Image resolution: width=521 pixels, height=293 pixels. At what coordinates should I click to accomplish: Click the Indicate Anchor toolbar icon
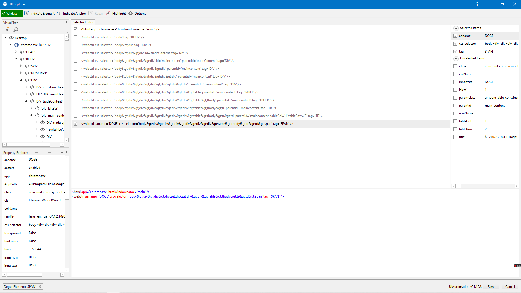[59, 13]
